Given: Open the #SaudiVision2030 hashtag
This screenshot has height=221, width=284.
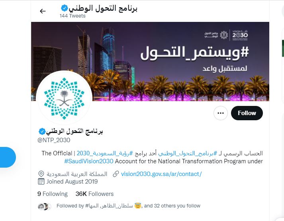Looking at the screenshot, I should tap(89, 161).
